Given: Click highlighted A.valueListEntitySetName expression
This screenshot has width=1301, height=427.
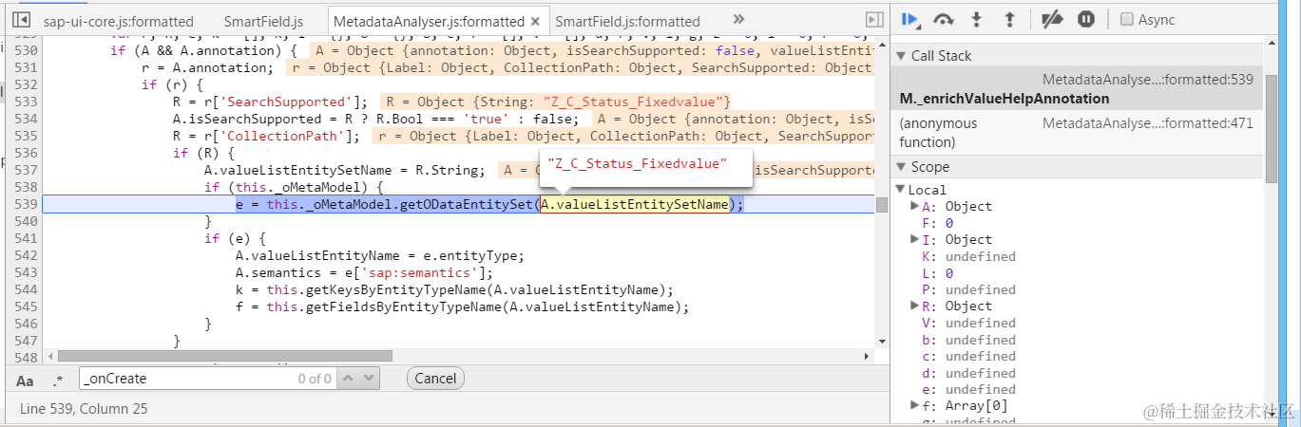Looking at the screenshot, I should (634, 204).
